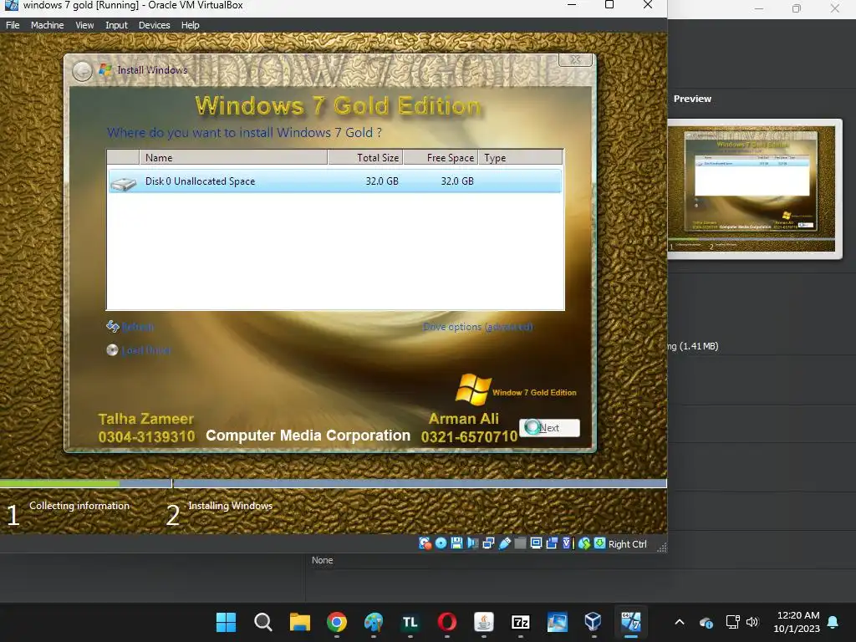Screen dimensions: 856x642
Task: Open the Windows Start menu
Action: 226,622
